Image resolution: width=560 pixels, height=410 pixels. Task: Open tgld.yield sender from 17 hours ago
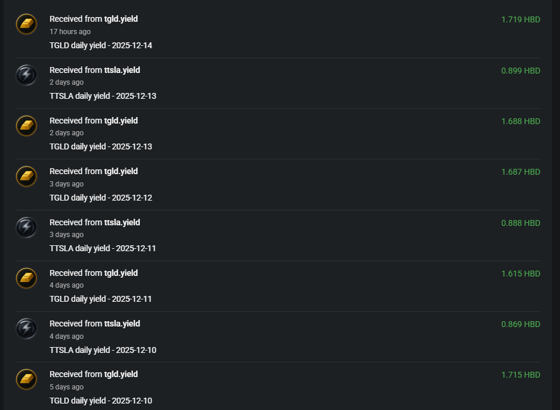pyautogui.click(x=121, y=19)
